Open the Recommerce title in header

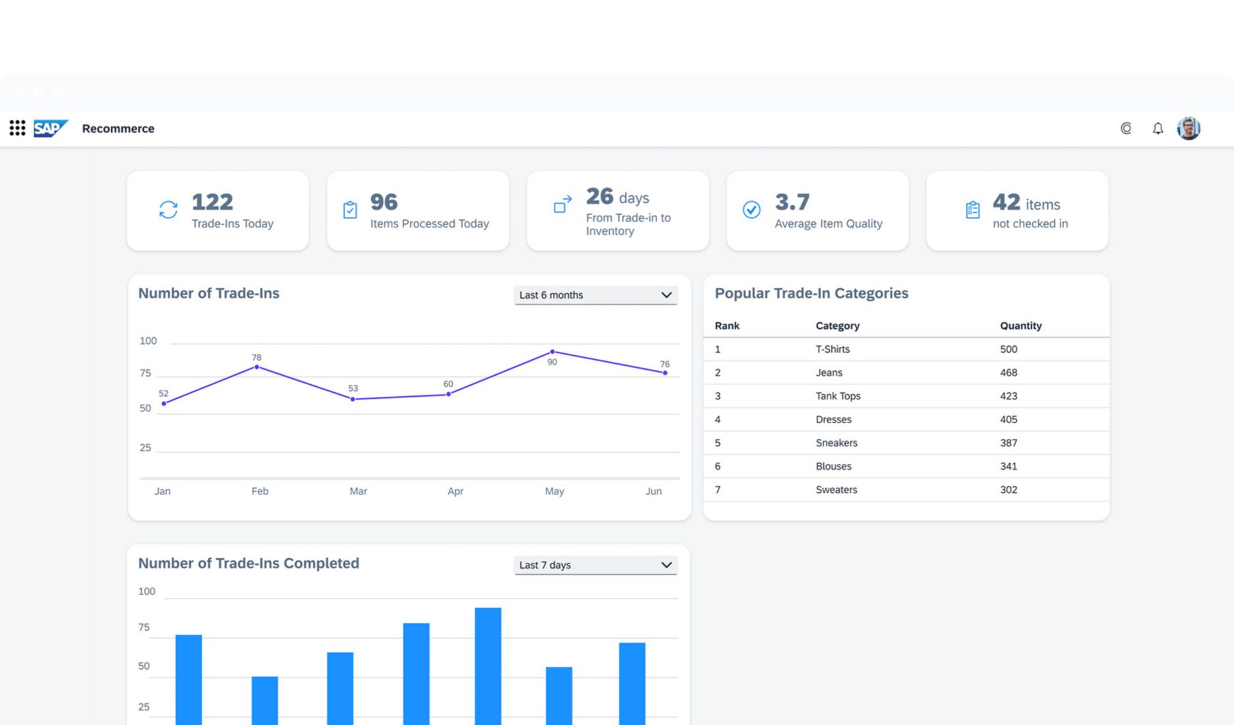coord(118,129)
